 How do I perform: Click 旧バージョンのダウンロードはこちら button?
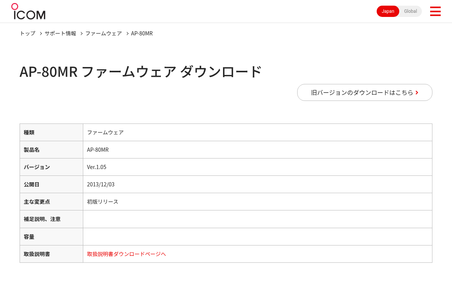pyautogui.click(x=365, y=92)
